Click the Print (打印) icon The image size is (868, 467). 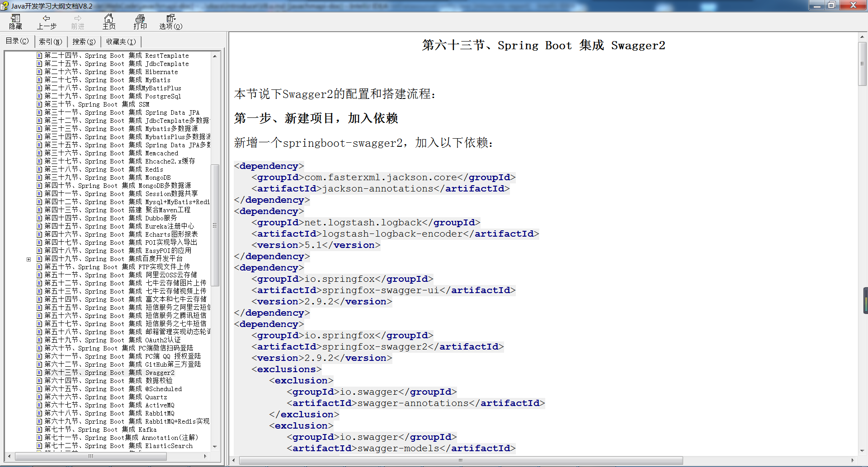point(140,18)
